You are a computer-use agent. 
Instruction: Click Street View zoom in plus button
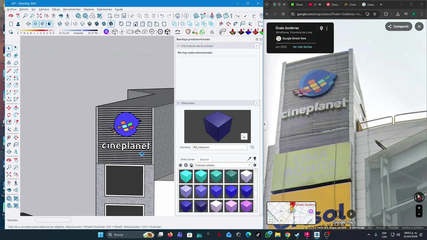click(x=419, y=208)
